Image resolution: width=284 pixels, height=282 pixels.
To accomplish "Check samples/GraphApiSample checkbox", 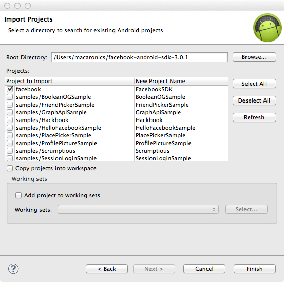I will pyautogui.click(x=10, y=112).
